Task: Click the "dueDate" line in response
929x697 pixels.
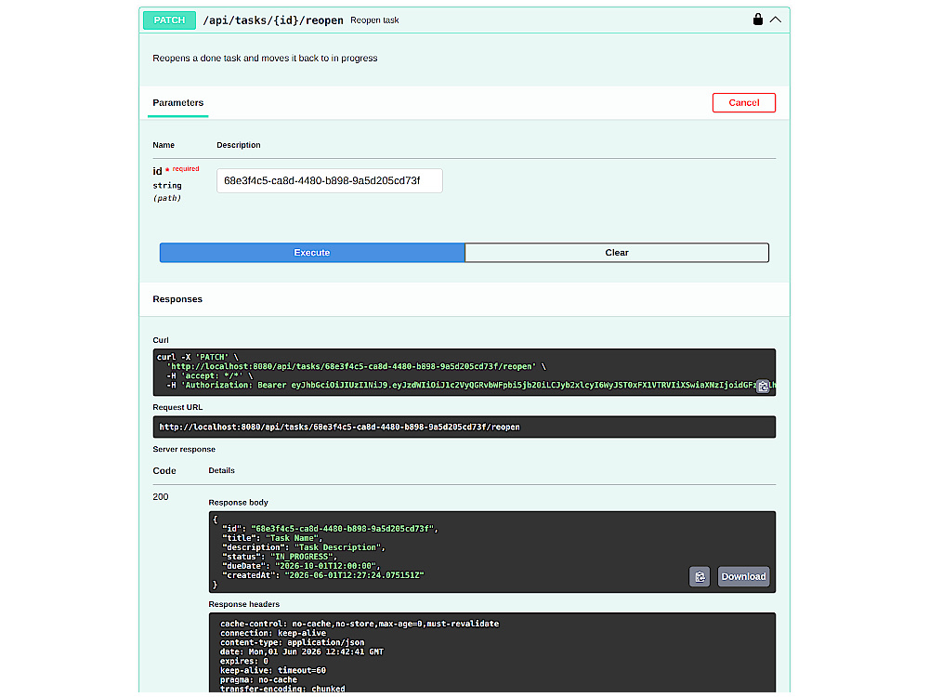Action: pyautogui.click(x=300, y=566)
